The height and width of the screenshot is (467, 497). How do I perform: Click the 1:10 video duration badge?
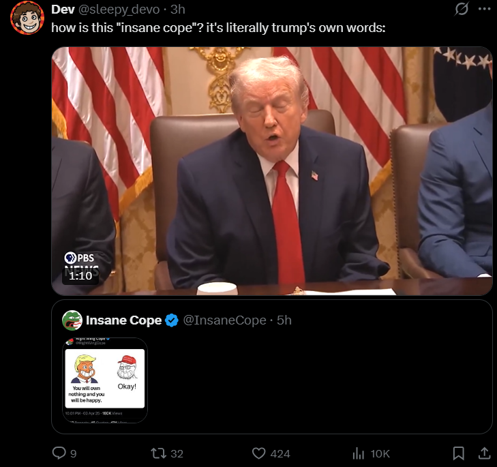[x=80, y=276]
